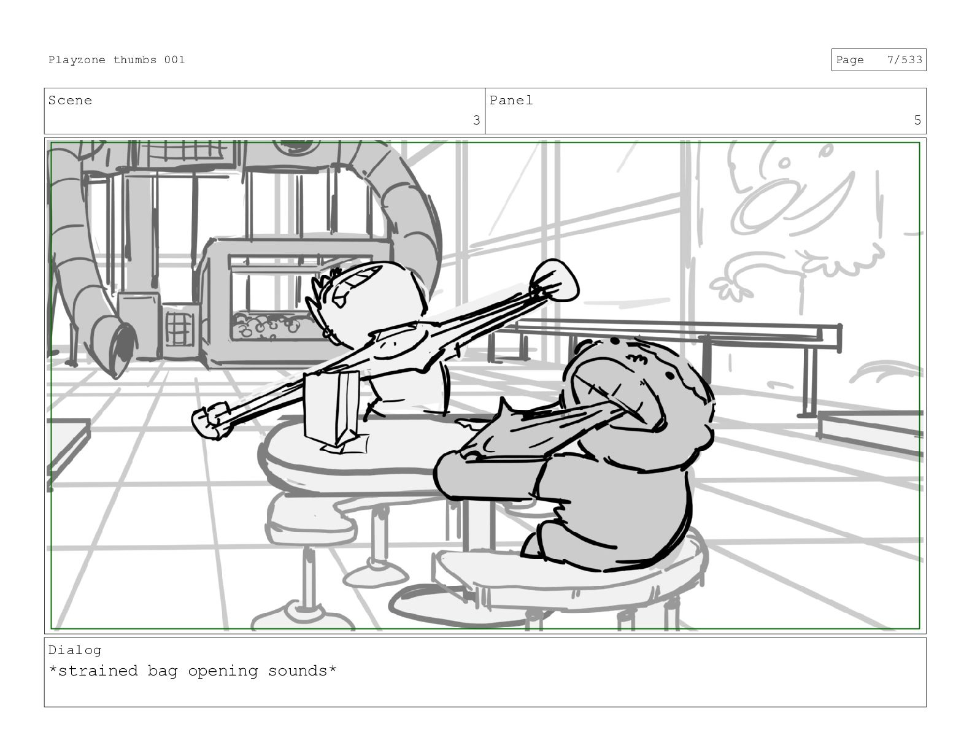Viewport: 972px width, 751px height.
Task: Click the 'Playzone thumbs 001' title text
Action: [x=117, y=60]
